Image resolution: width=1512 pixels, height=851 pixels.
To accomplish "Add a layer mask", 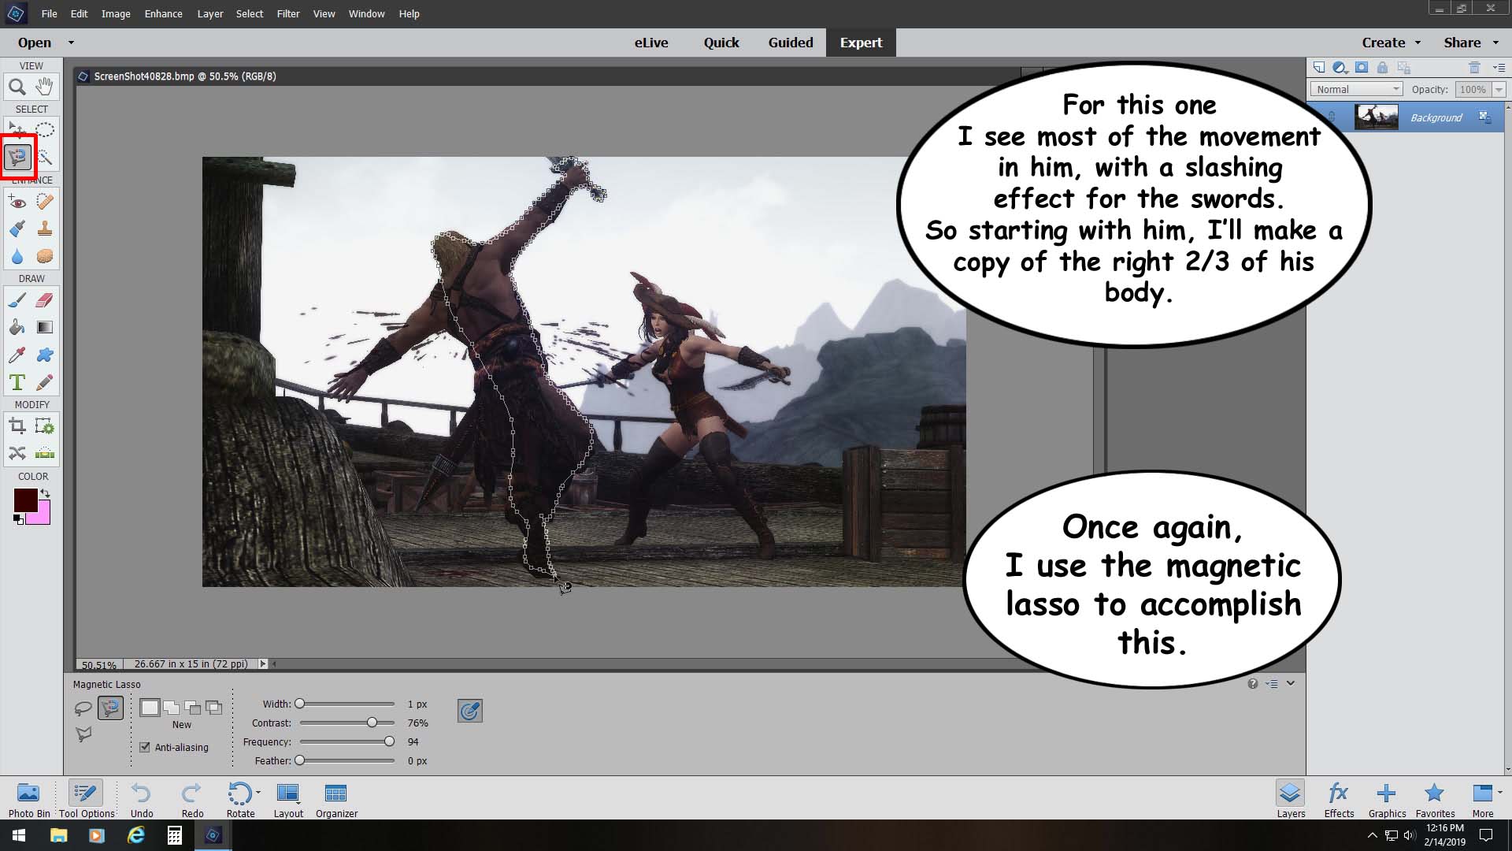I will click(1362, 68).
